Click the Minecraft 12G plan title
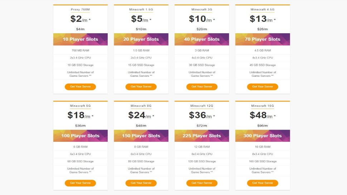Screen dimensions: 347x195 (202, 106)
